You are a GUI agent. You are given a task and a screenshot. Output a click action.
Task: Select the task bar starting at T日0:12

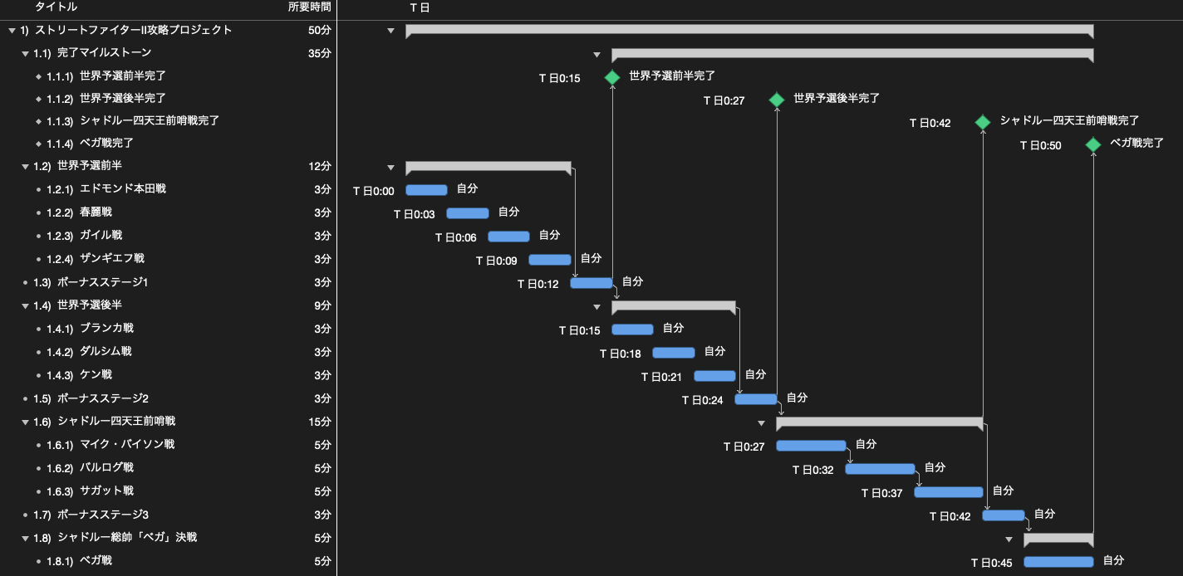click(591, 283)
